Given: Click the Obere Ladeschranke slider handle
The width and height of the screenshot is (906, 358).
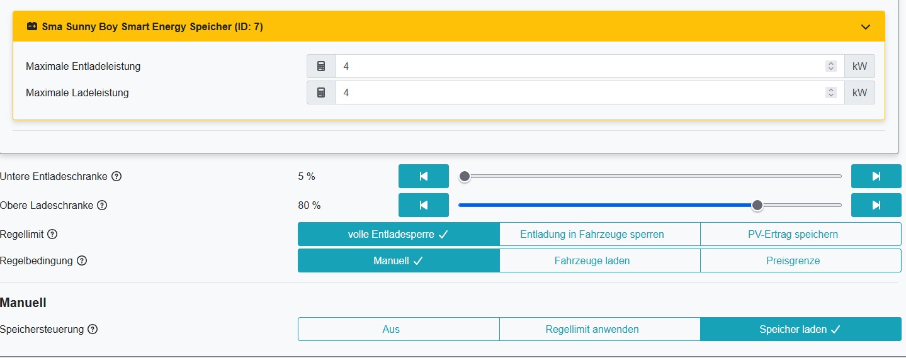Looking at the screenshot, I should pyautogui.click(x=757, y=205).
